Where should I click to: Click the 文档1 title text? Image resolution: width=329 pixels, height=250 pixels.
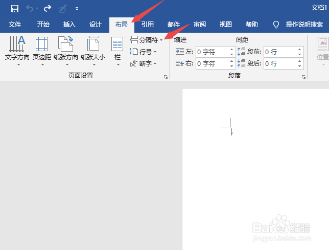click(319, 8)
